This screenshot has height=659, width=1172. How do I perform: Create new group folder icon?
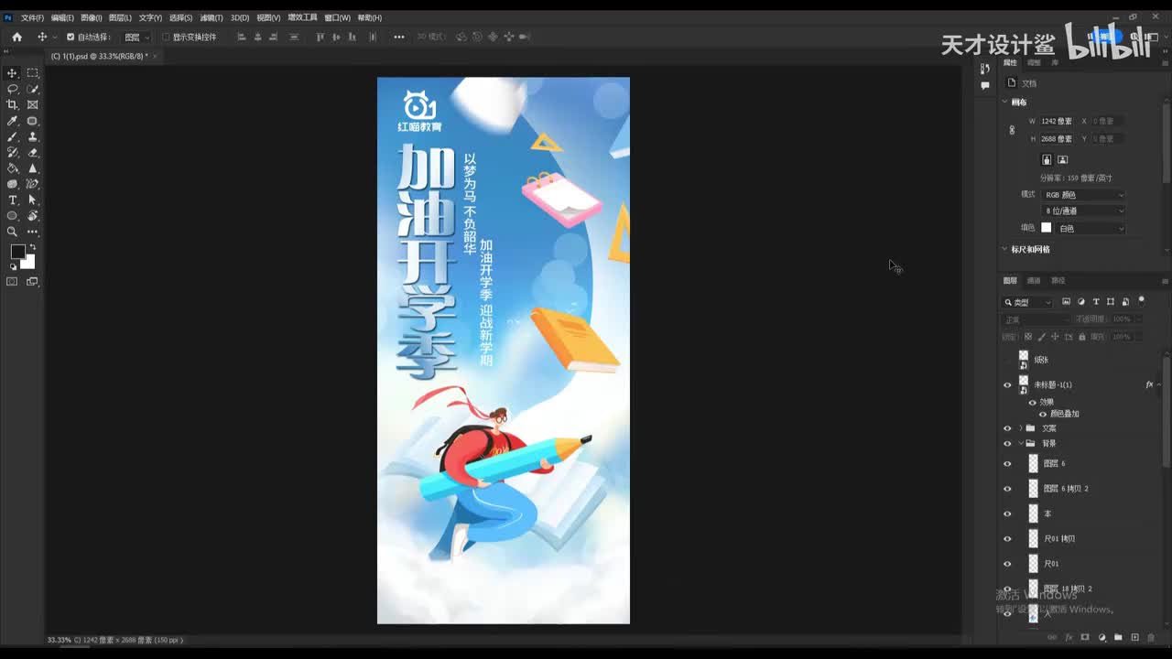(1118, 637)
